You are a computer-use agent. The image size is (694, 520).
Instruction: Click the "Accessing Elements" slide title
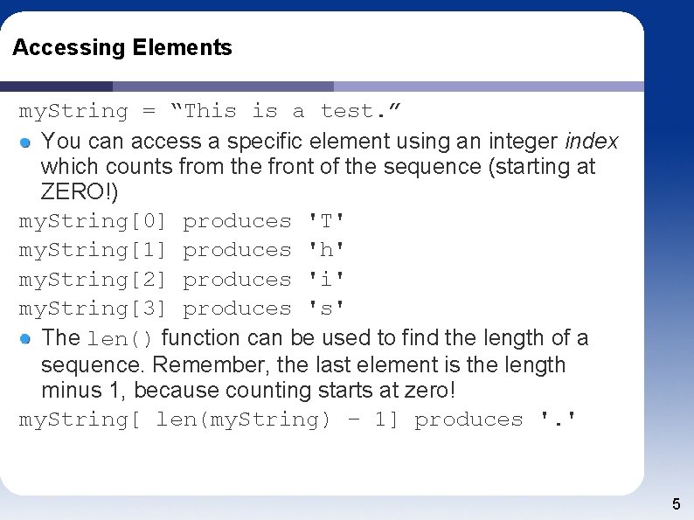tap(122, 48)
